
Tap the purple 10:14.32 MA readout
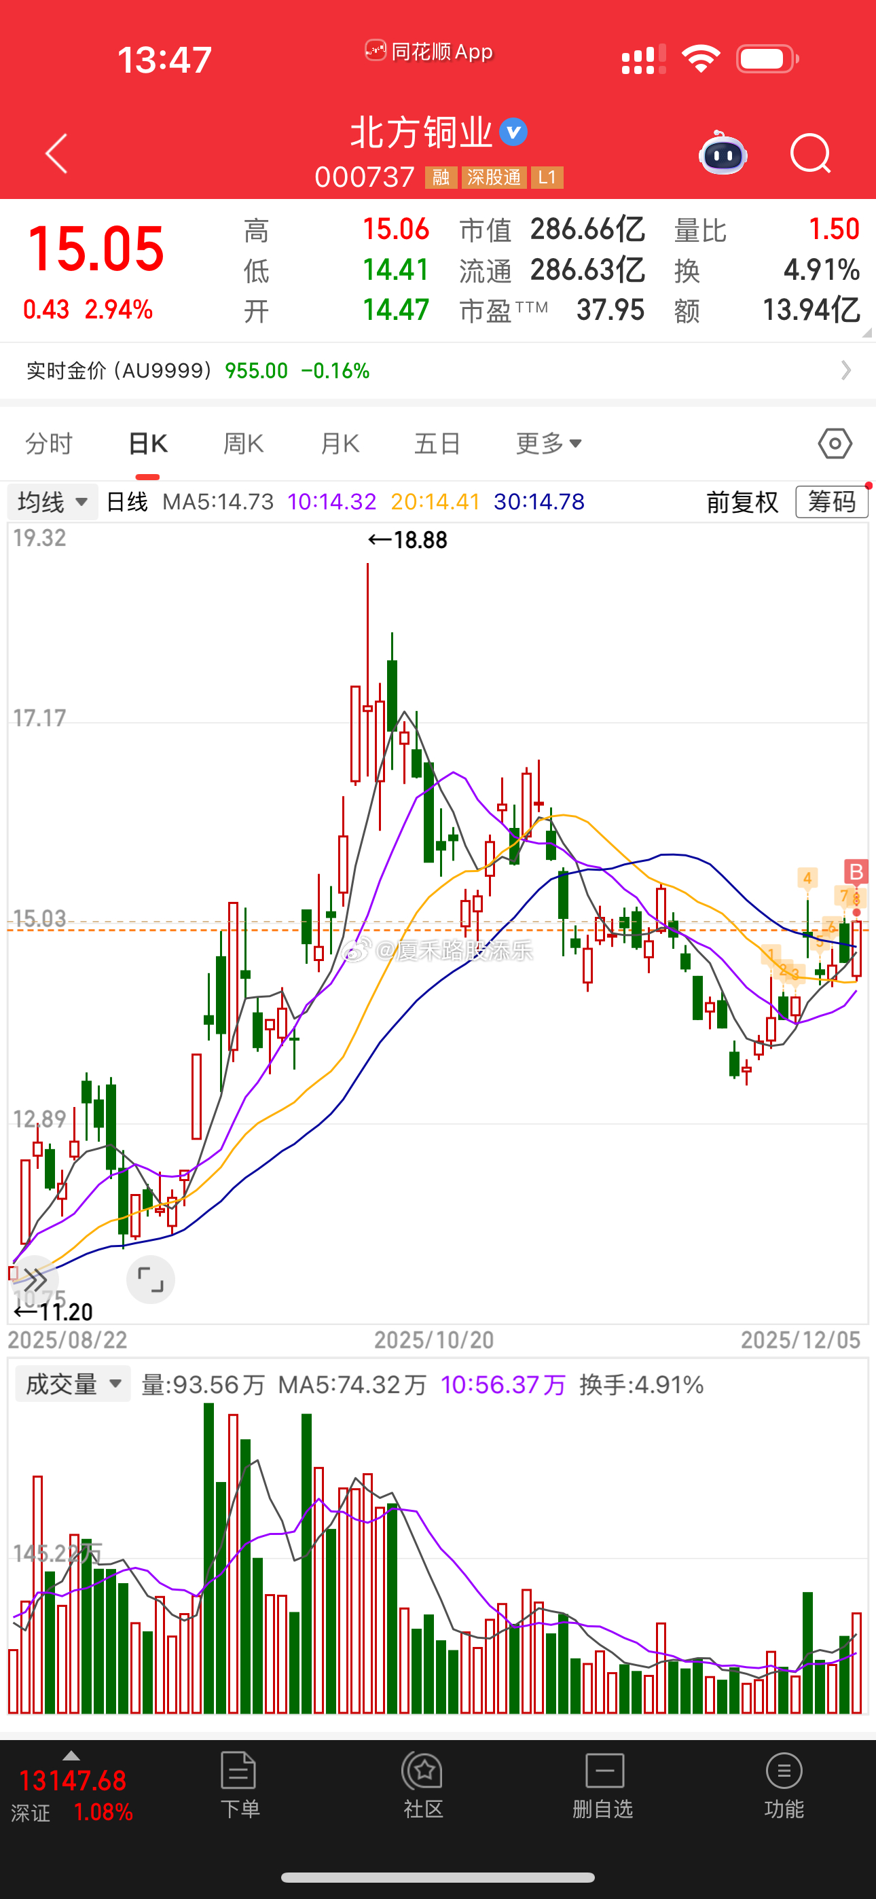pos(331,502)
